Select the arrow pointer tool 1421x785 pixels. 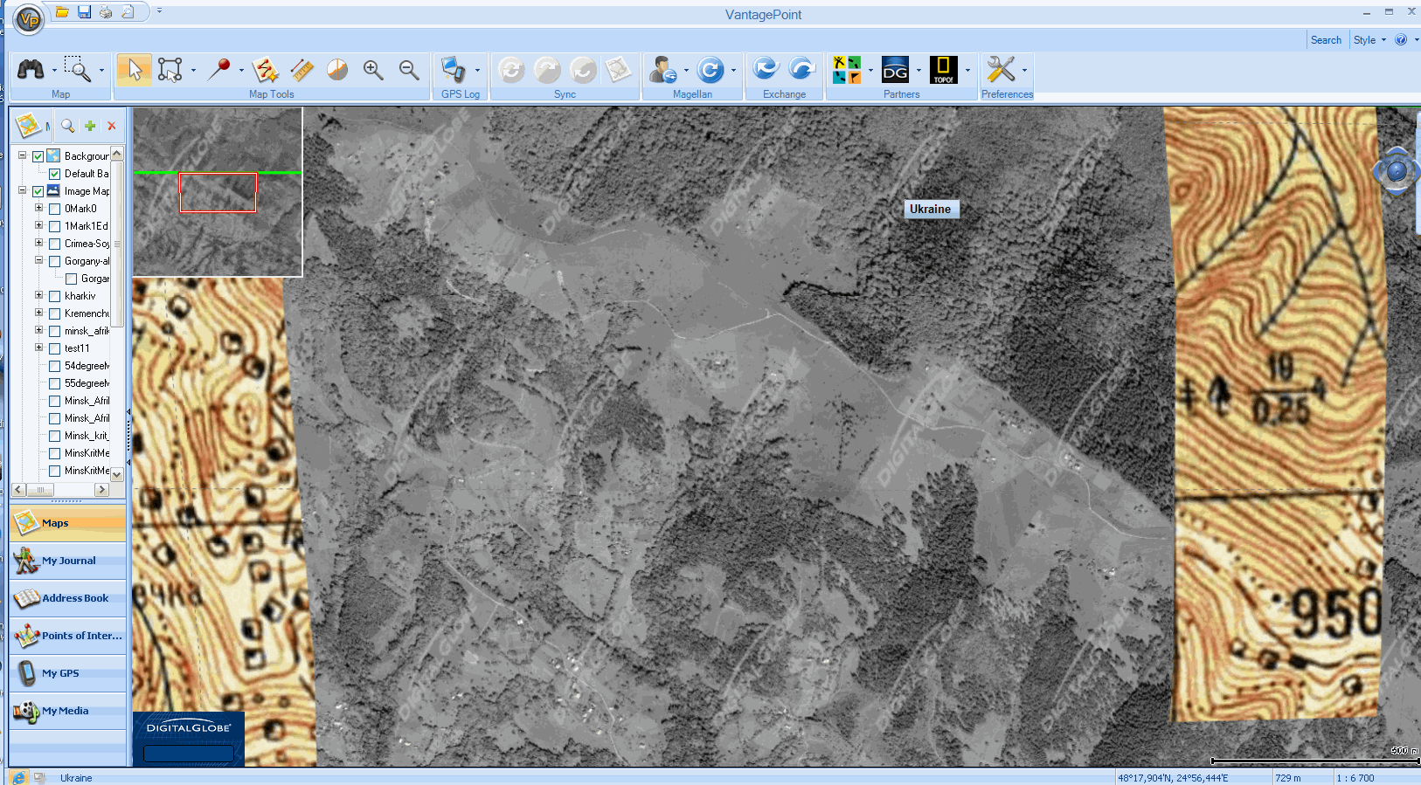134,70
